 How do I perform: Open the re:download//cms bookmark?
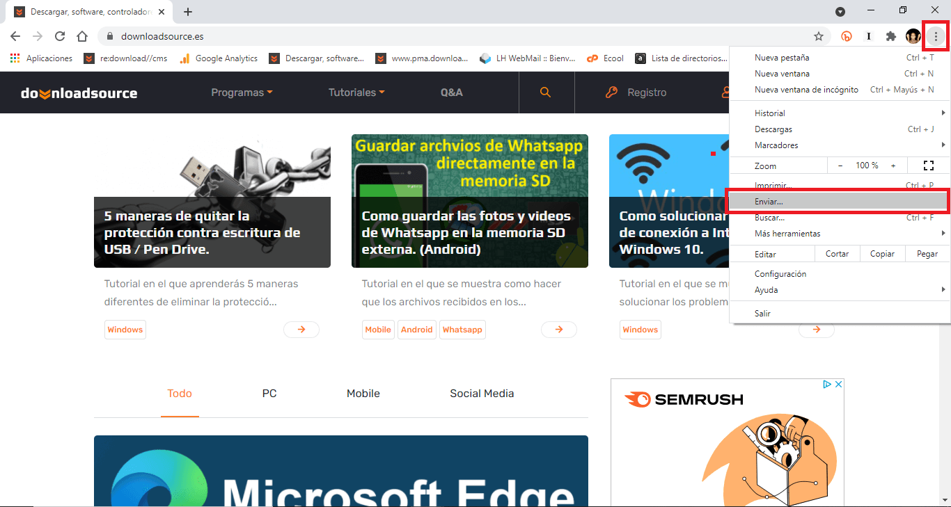[126, 58]
